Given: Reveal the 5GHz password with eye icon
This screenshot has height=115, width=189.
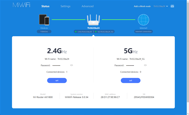Looking at the screenshot, I should tap(145, 65).
